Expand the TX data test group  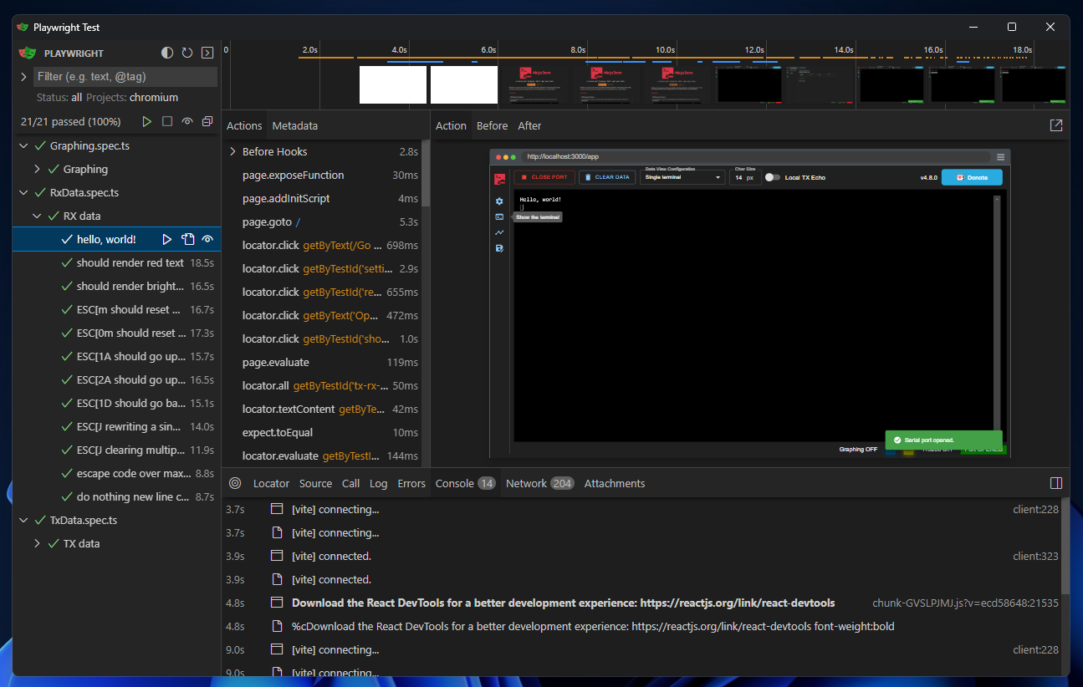[x=38, y=544]
